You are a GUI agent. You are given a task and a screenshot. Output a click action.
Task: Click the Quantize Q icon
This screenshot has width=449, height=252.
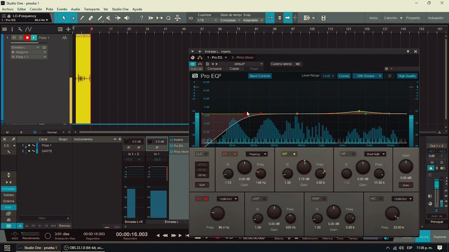(x=168, y=18)
